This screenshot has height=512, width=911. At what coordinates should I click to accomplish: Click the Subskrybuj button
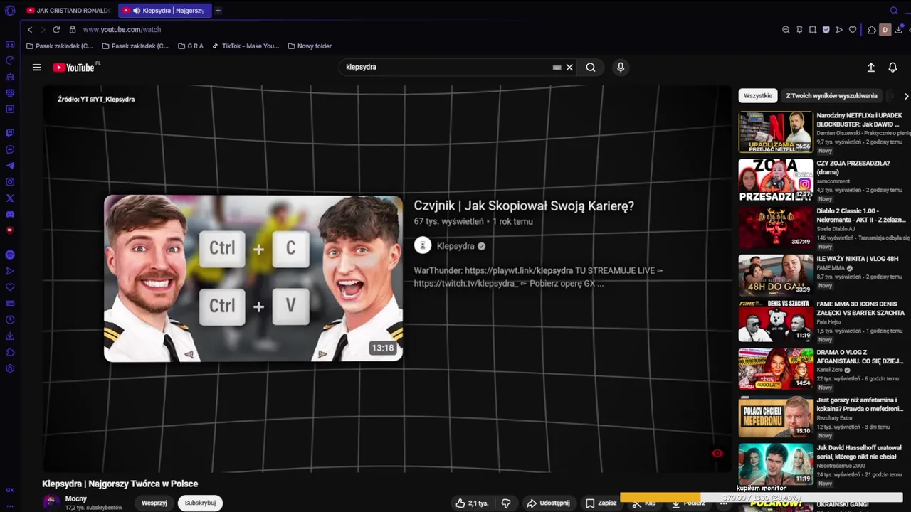pyautogui.click(x=200, y=503)
